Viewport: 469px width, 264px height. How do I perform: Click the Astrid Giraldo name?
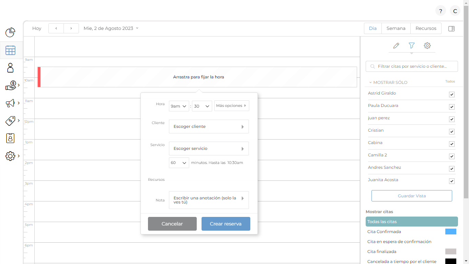(x=382, y=93)
